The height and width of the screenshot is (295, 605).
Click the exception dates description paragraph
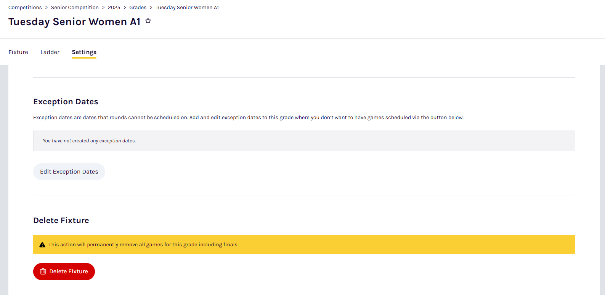coord(248,118)
